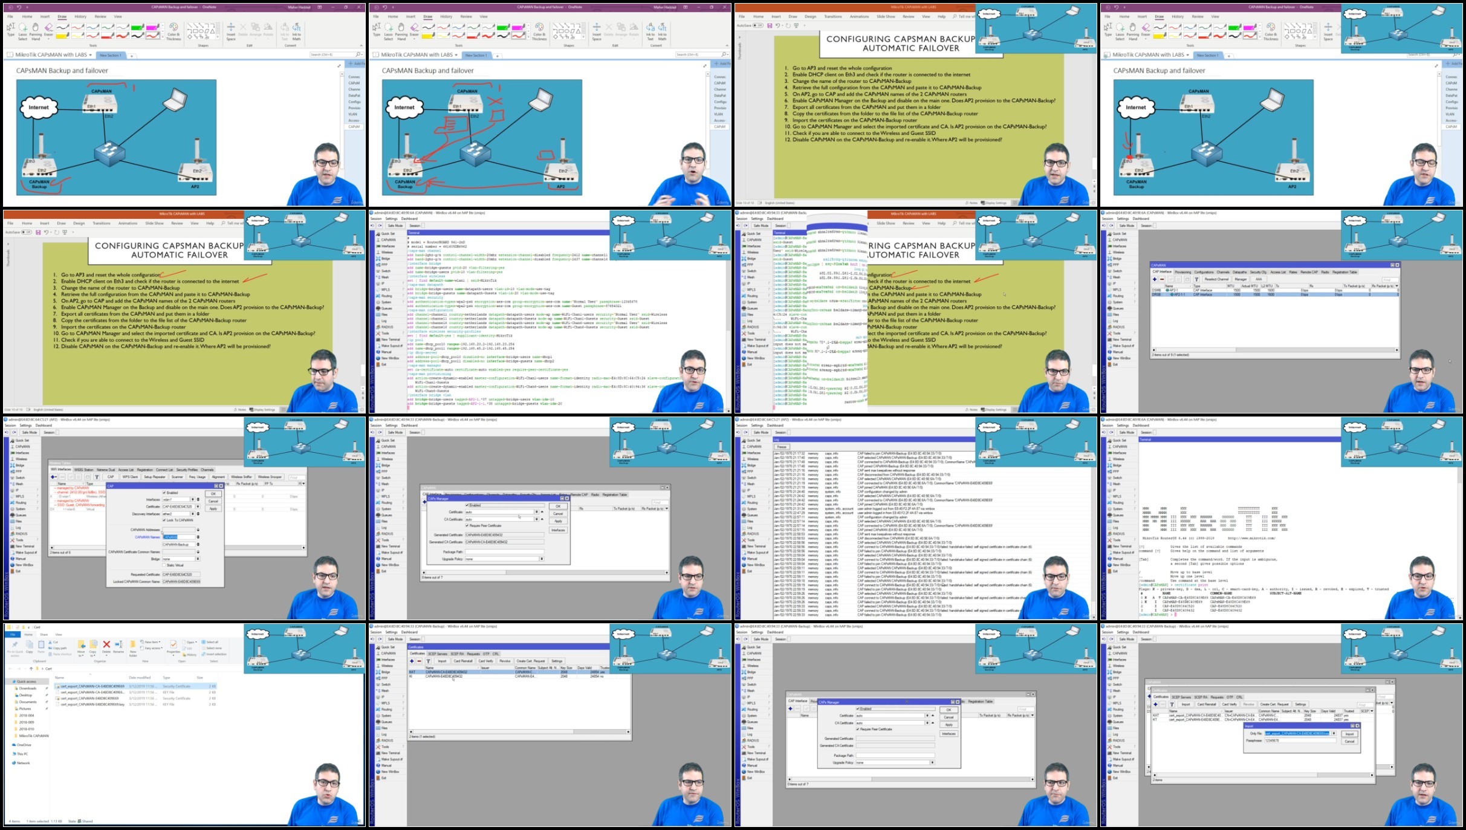Open the Interfaces dropdown in the CAP dialog
The width and height of the screenshot is (1466, 830).
coord(193,500)
